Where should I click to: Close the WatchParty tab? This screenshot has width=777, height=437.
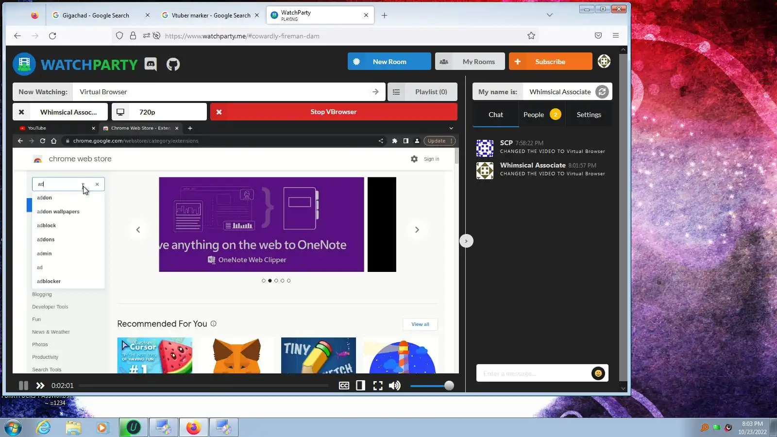pyautogui.click(x=366, y=15)
